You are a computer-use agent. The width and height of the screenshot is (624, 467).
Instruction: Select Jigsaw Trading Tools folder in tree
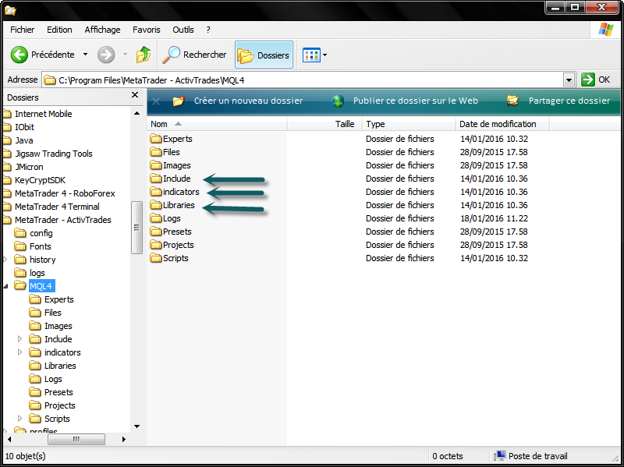(x=54, y=154)
